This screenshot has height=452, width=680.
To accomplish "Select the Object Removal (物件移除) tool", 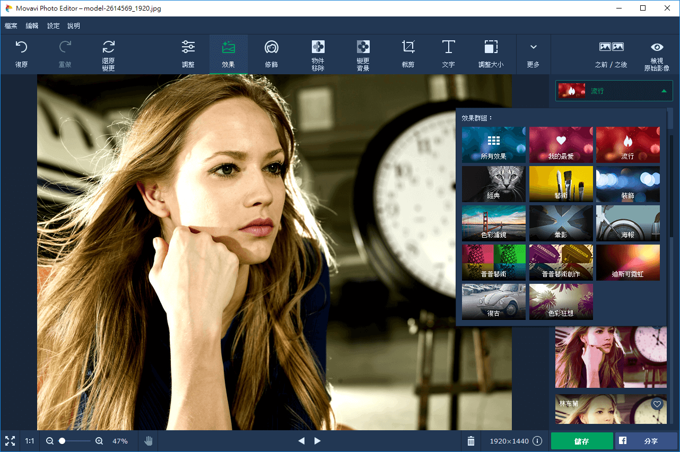I will 318,48.
